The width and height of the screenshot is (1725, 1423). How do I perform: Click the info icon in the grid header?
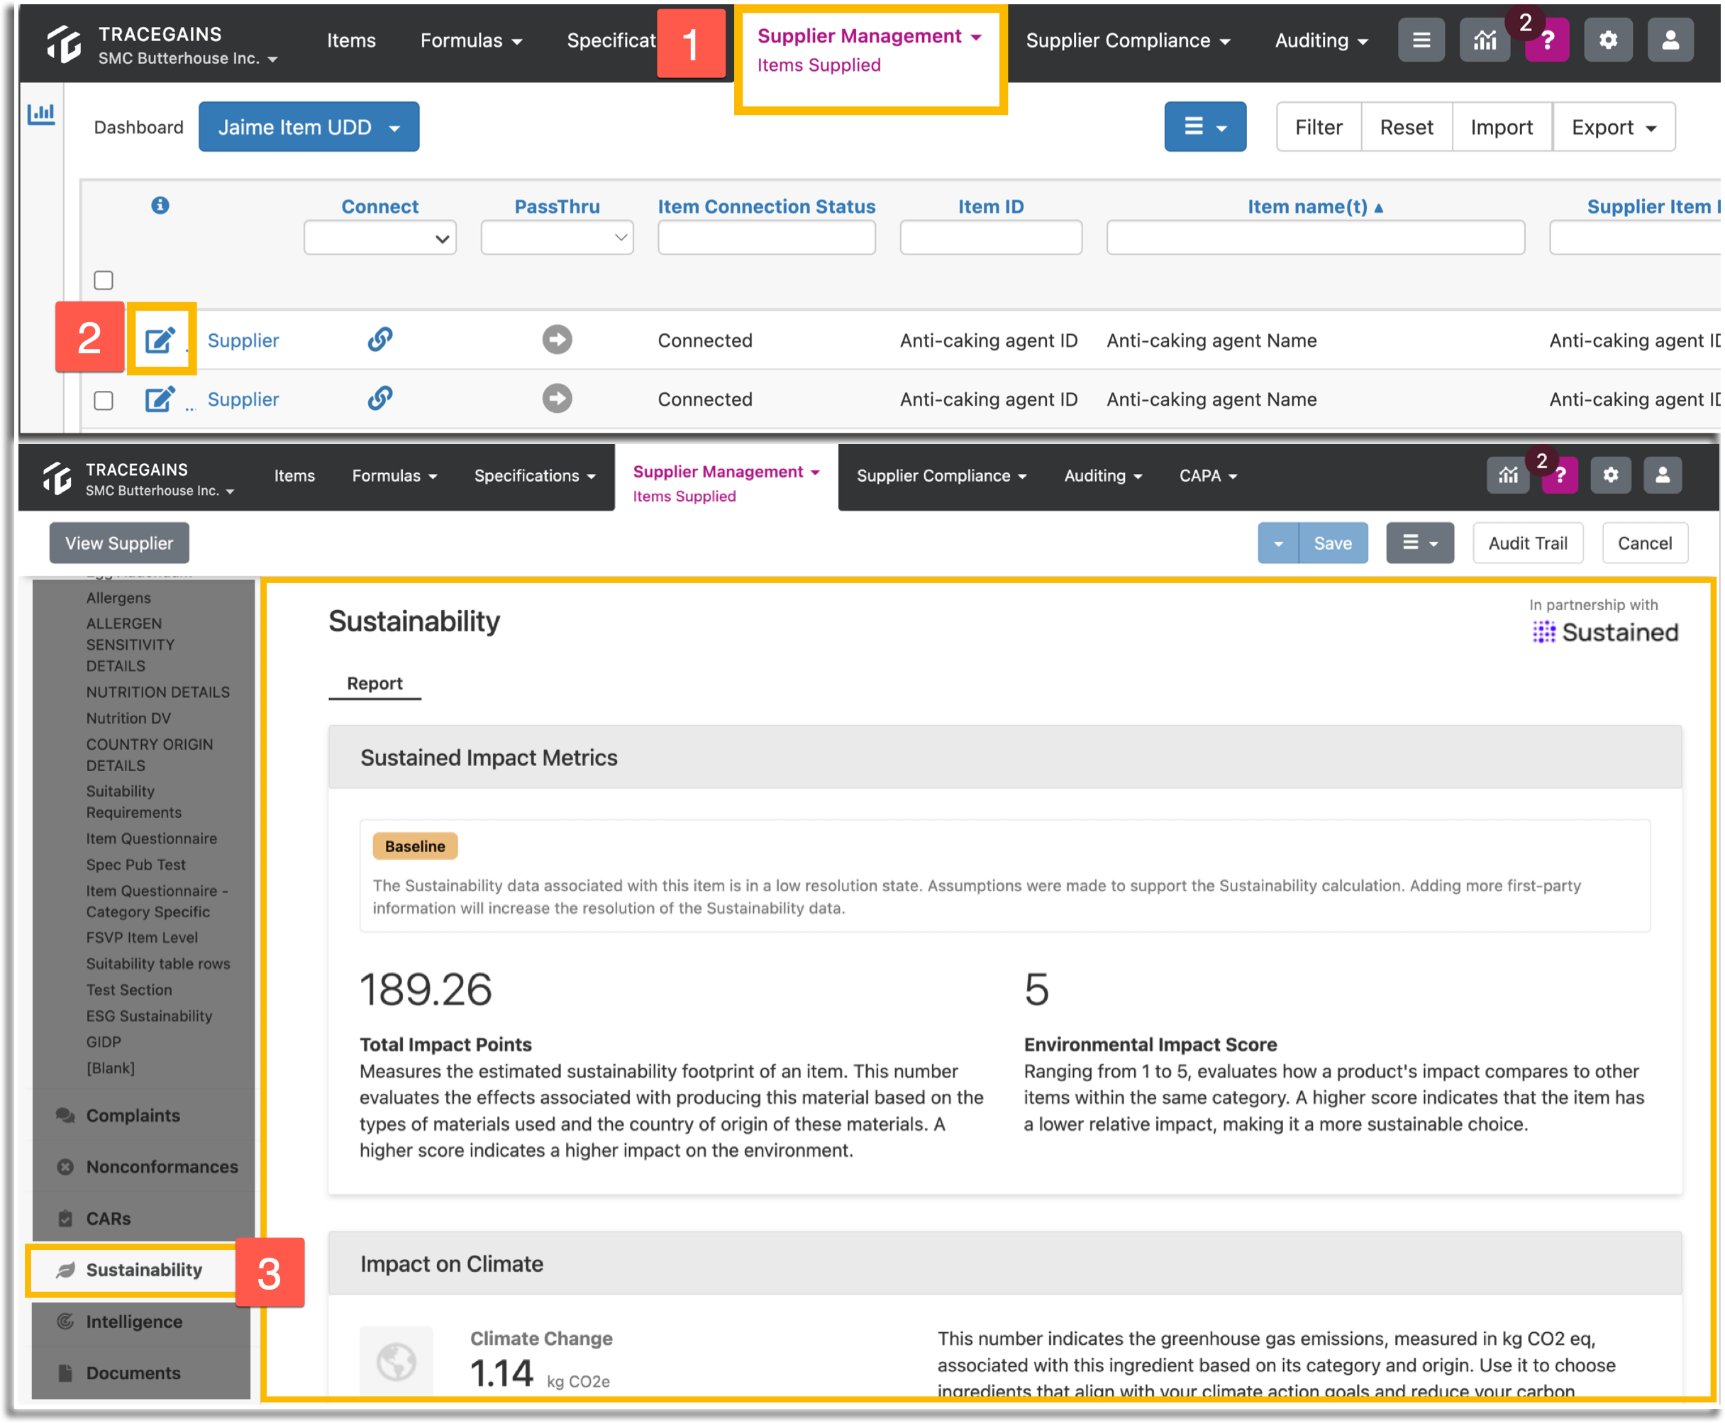pos(160,205)
